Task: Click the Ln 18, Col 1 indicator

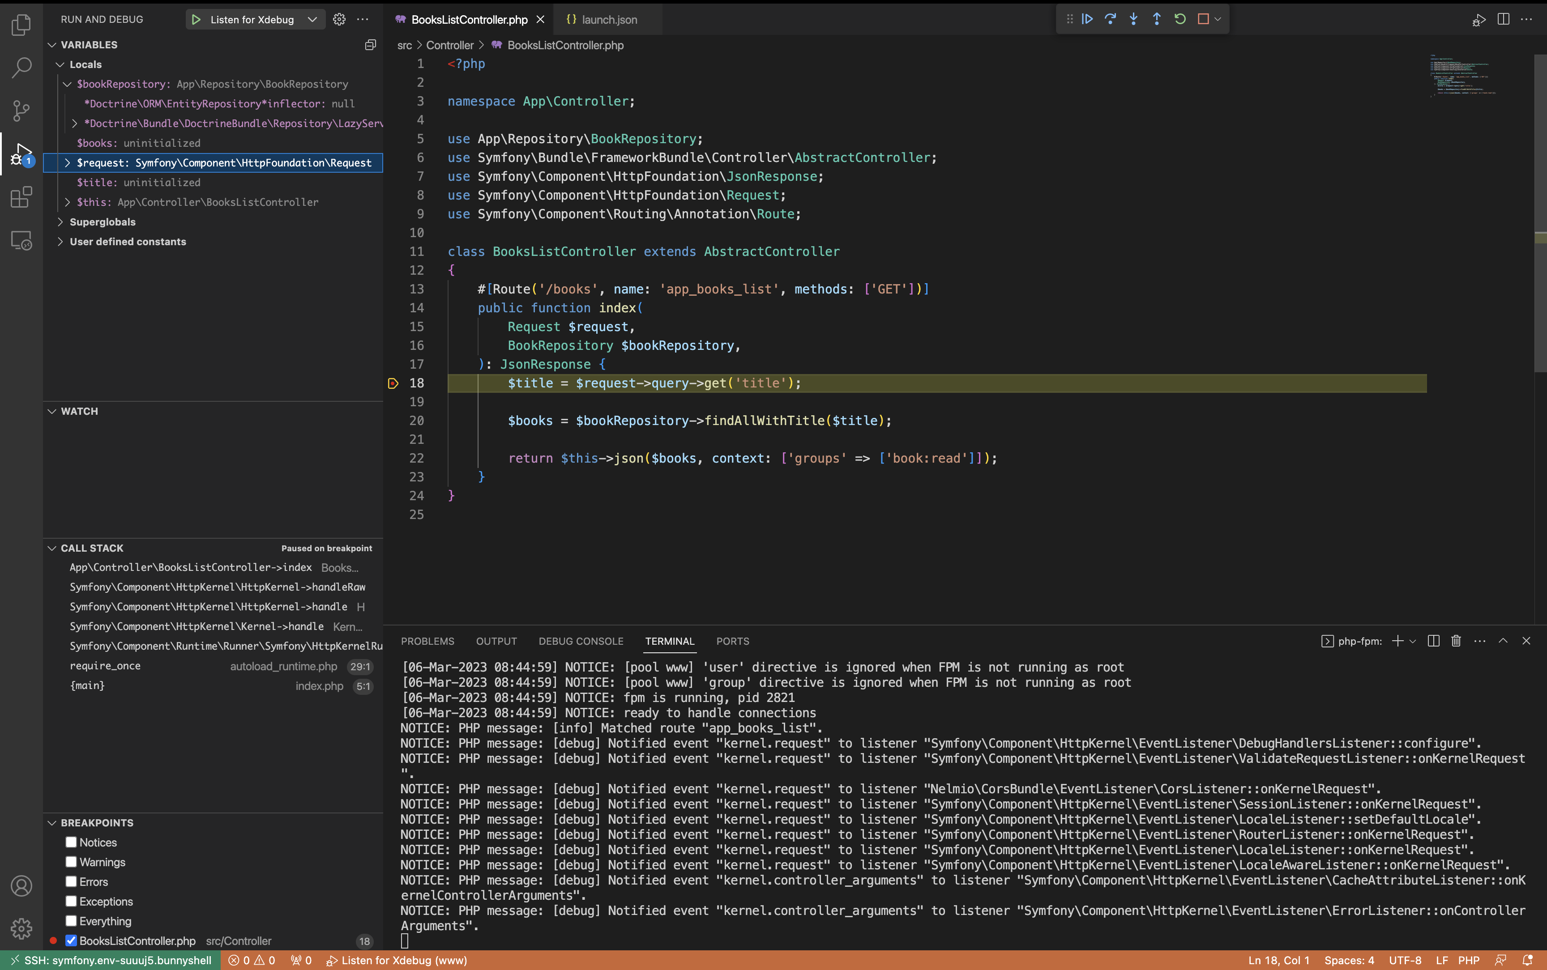Action: point(1278,960)
